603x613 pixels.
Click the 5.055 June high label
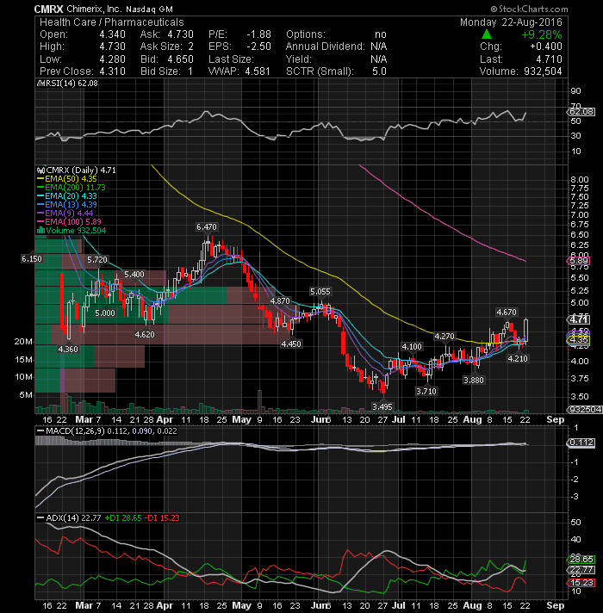[x=320, y=291]
